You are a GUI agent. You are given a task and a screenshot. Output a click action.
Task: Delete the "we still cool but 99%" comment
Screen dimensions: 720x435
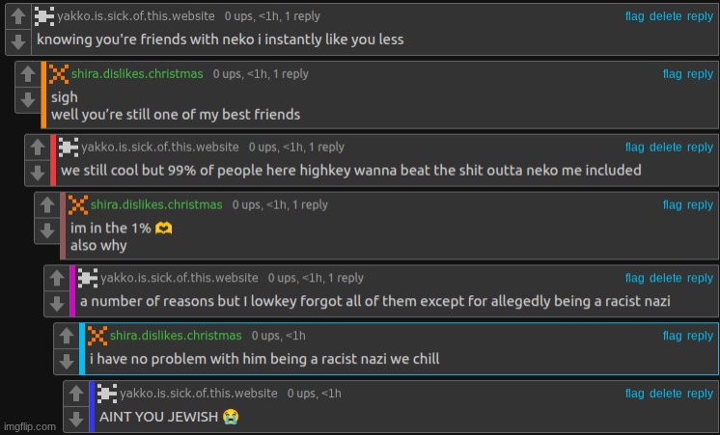point(665,147)
